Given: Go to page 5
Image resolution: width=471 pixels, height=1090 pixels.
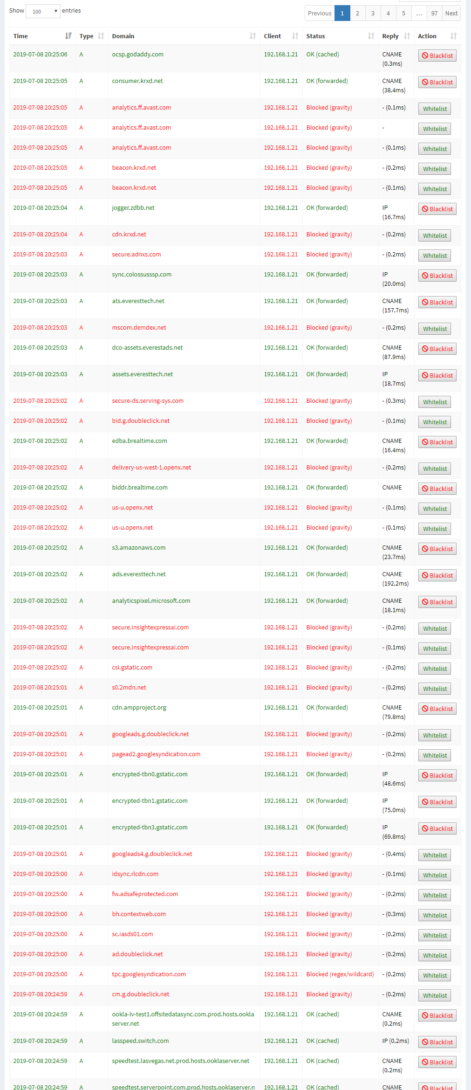Looking at the screenshot, I should click(403, 13).
